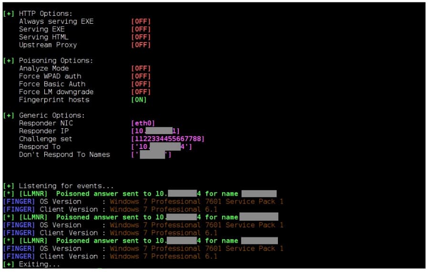The height and width of the screenshot is (272, 429).
Task: Click the green [ON] value for Fingerprint hosts
Action: (139, 100)
